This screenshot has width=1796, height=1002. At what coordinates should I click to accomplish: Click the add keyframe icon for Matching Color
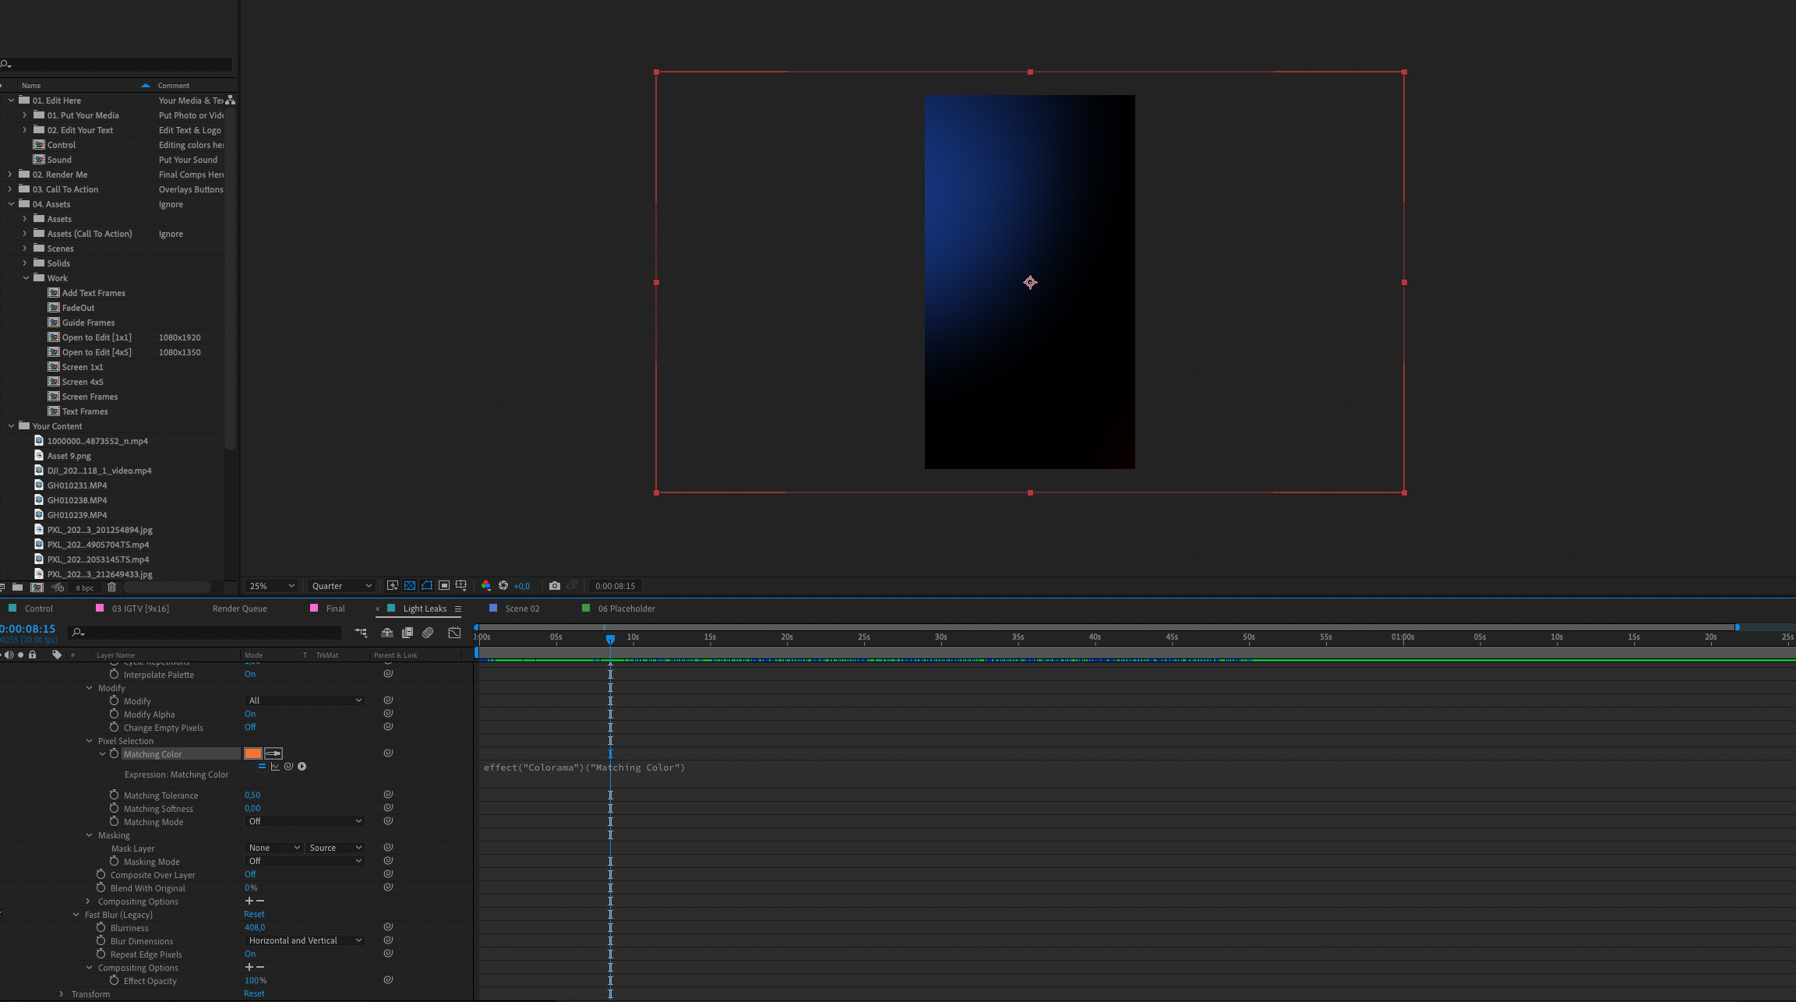point(114,754)
